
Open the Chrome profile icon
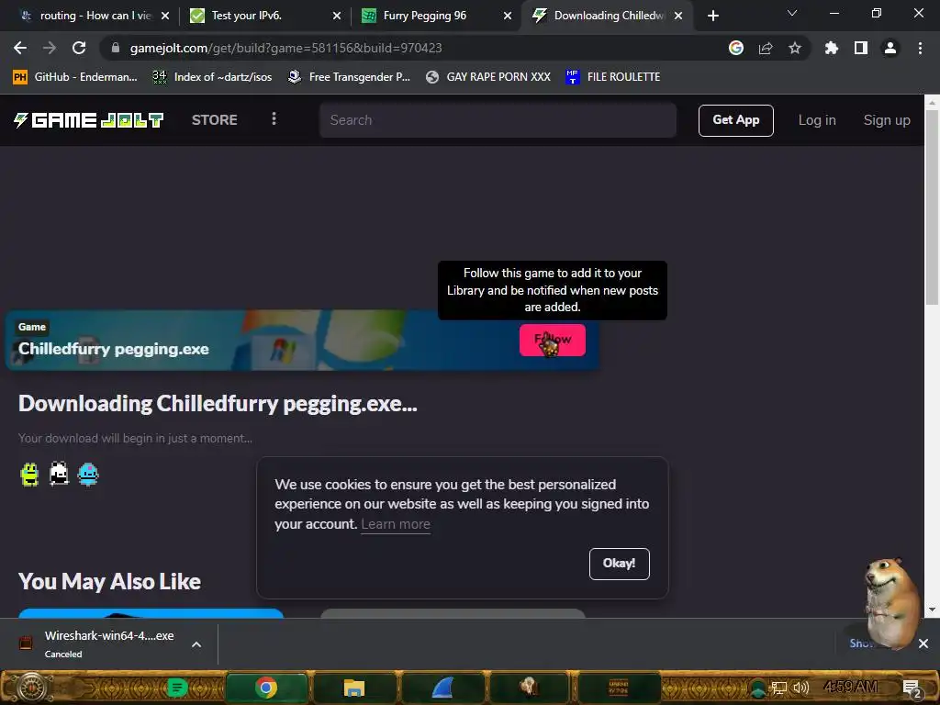pyautogui.click(x=890, y=48)
